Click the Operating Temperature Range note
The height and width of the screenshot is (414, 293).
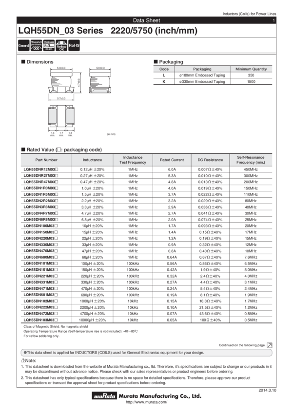[80, 331]
